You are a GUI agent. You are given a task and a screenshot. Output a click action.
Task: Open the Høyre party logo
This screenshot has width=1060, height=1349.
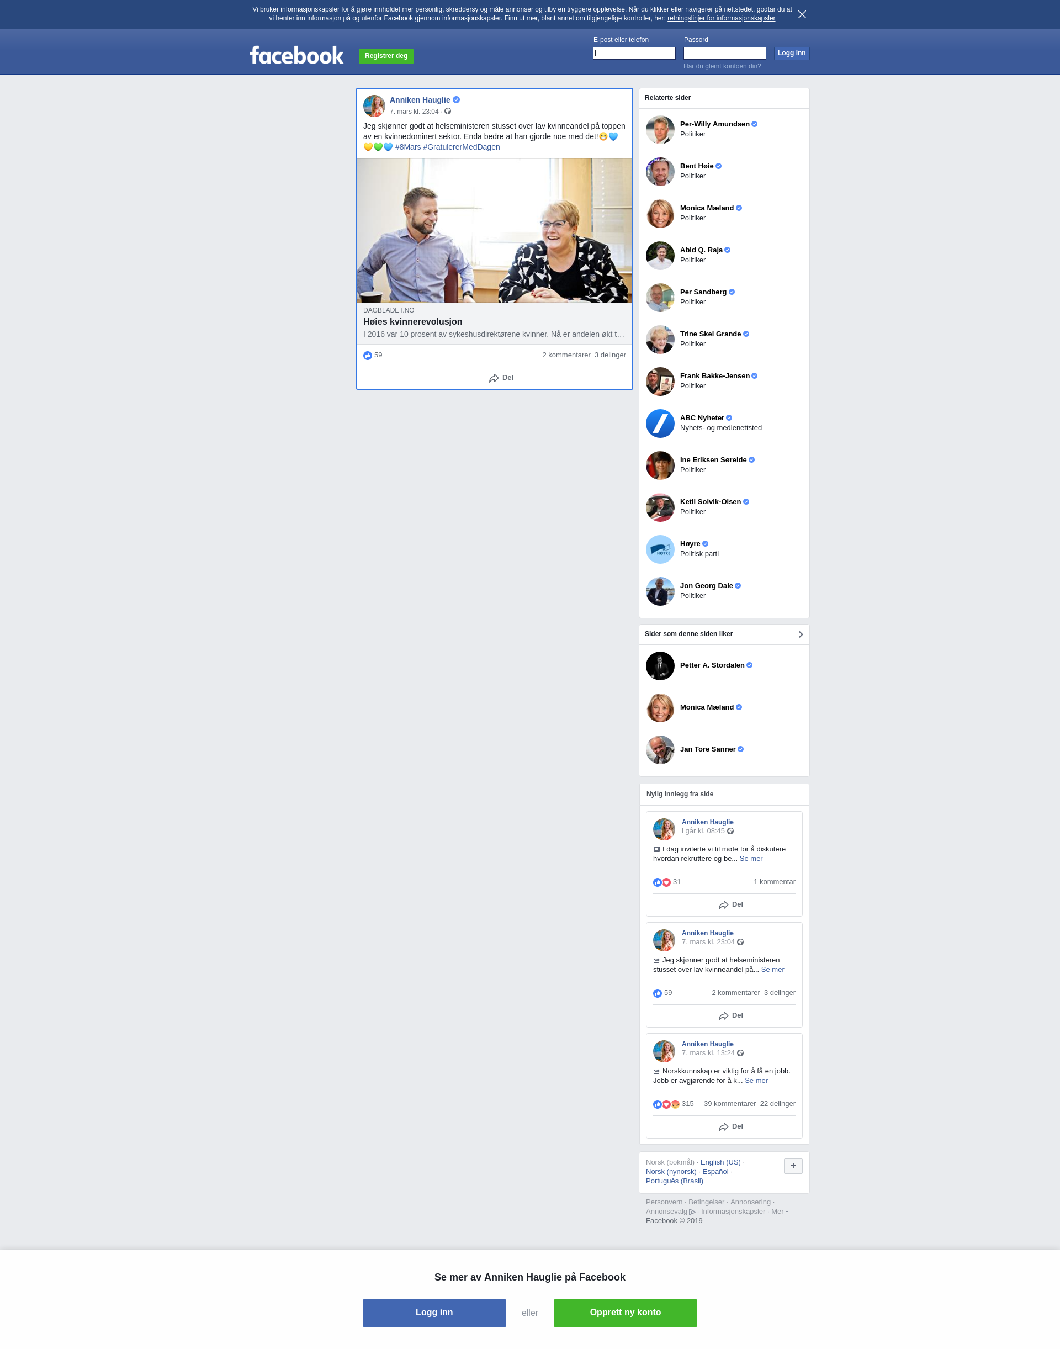660,549
